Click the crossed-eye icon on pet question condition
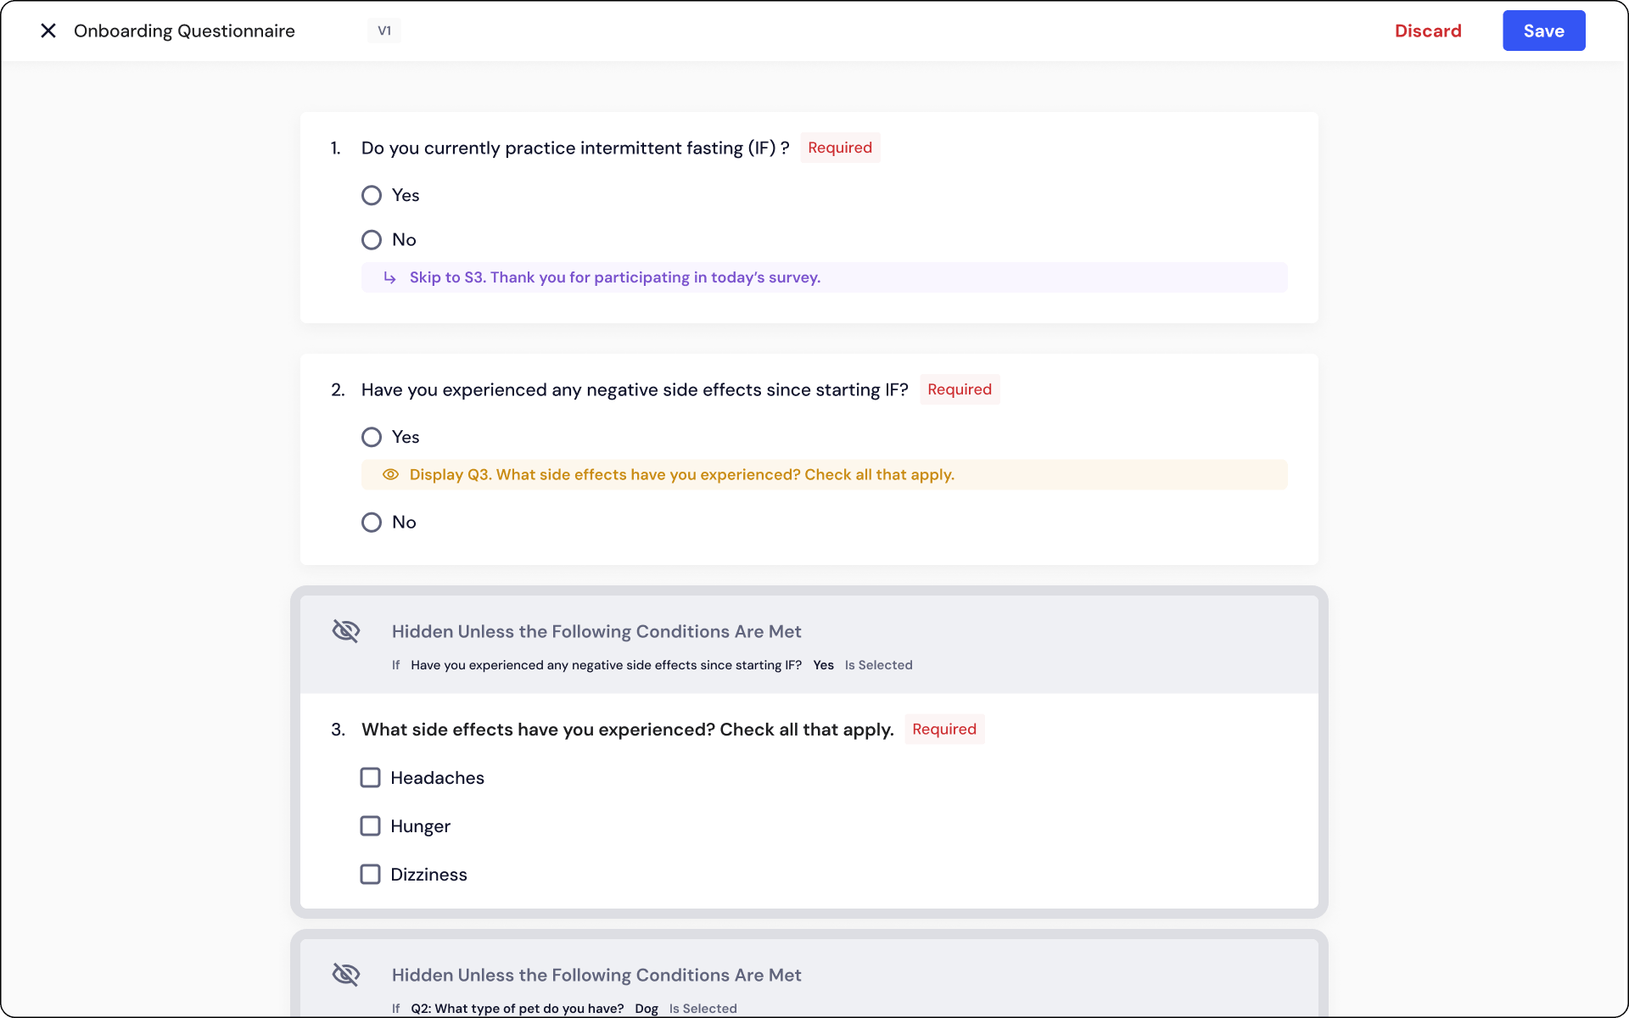The width and height of the screenshot is (1629, 1018). [346, 975]
